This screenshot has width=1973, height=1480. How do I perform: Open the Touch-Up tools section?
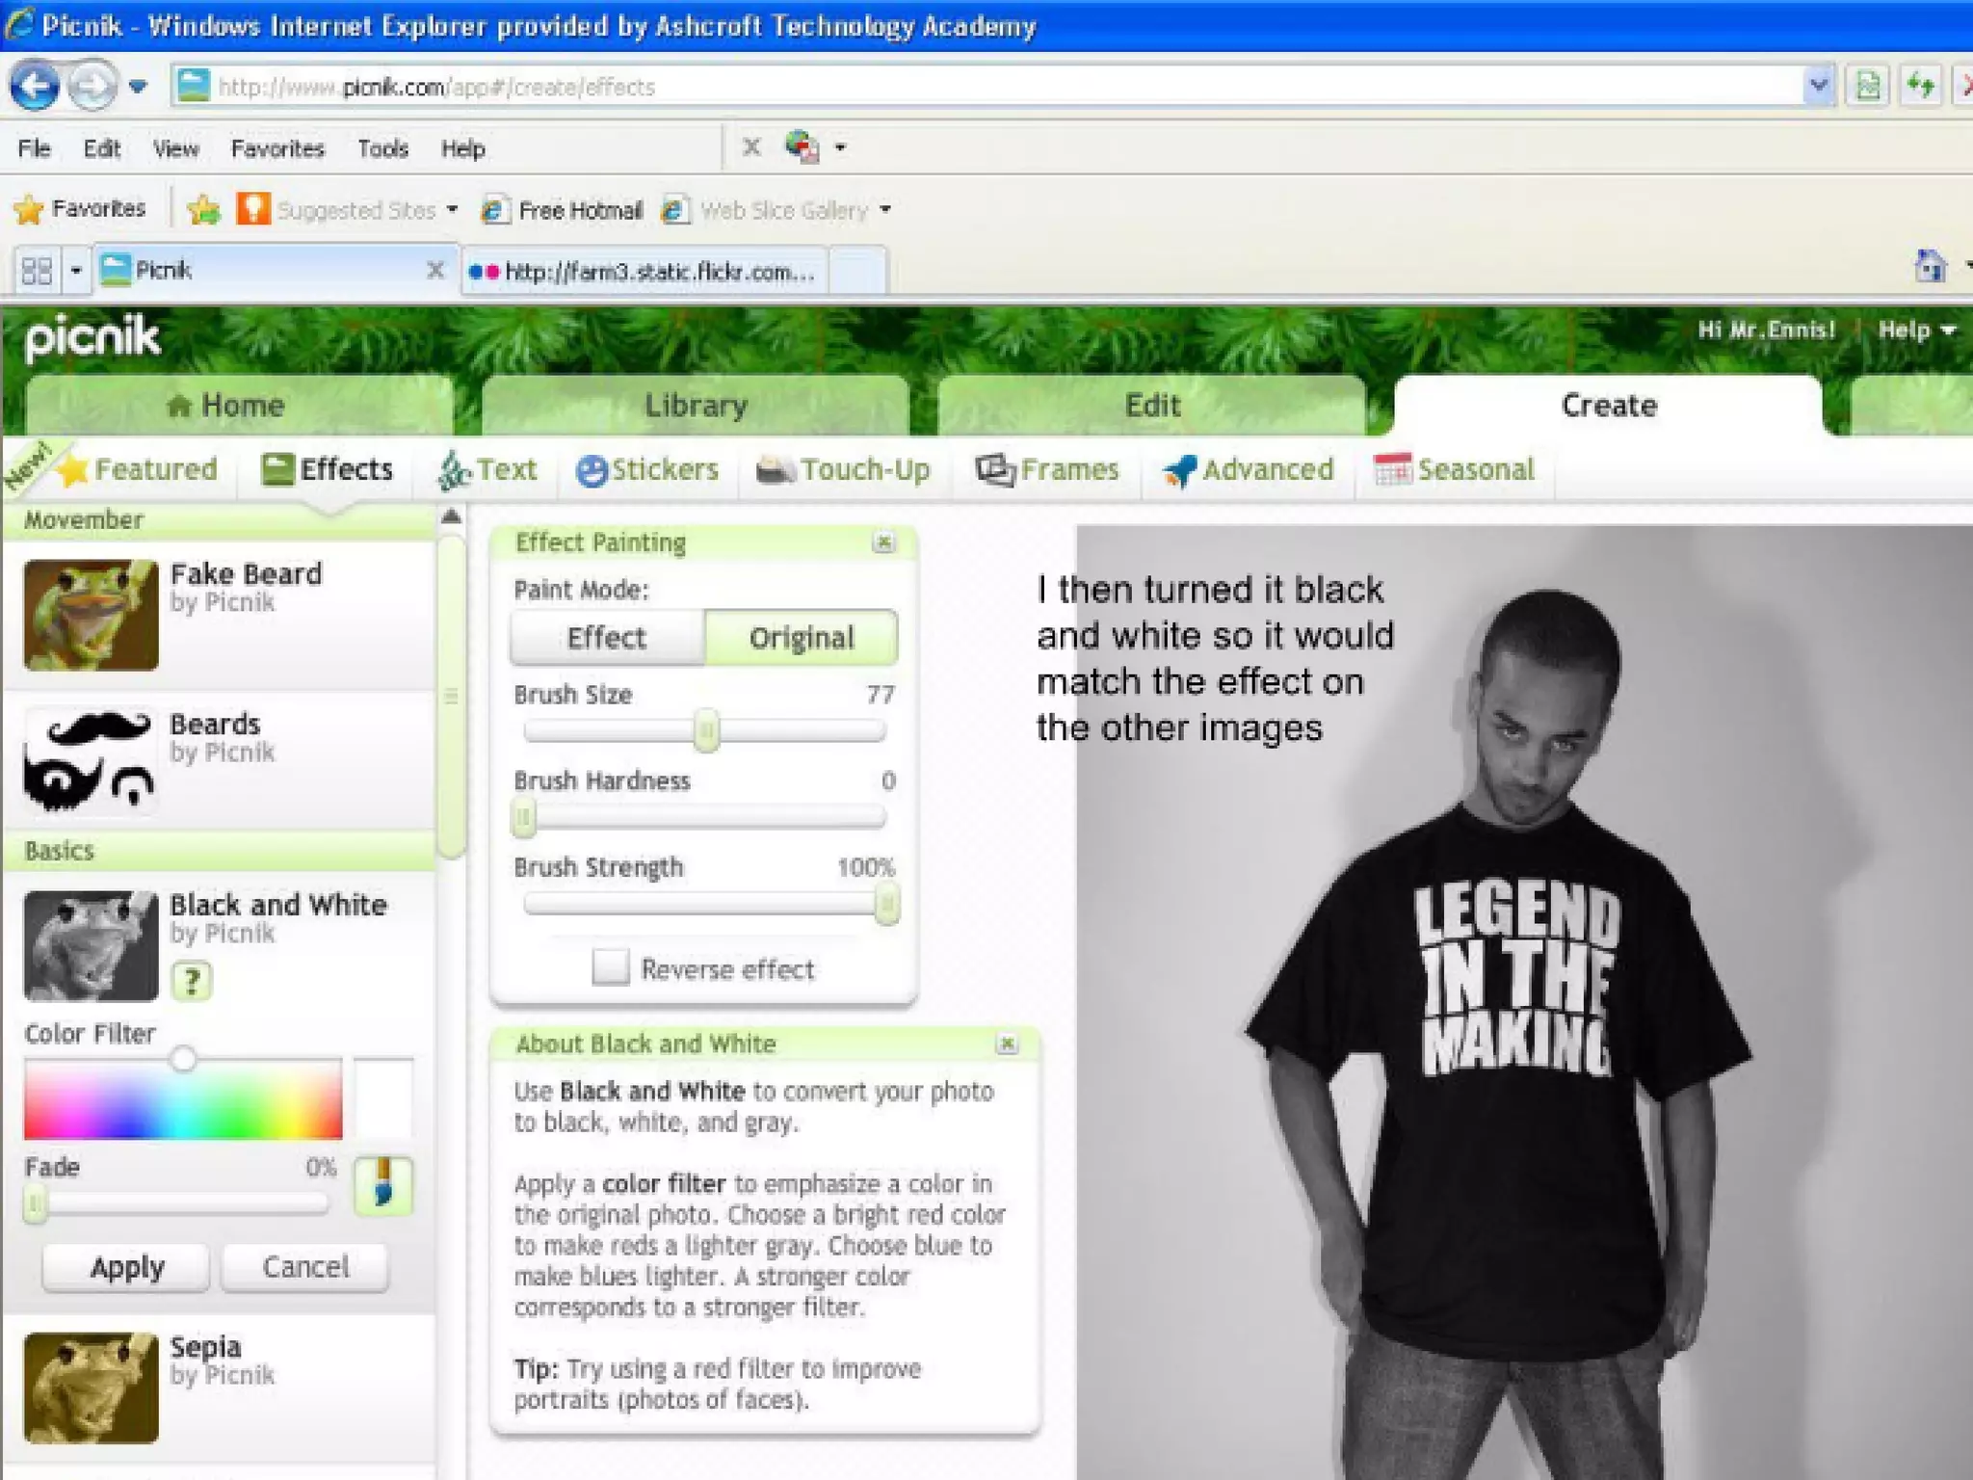(843, 470)
